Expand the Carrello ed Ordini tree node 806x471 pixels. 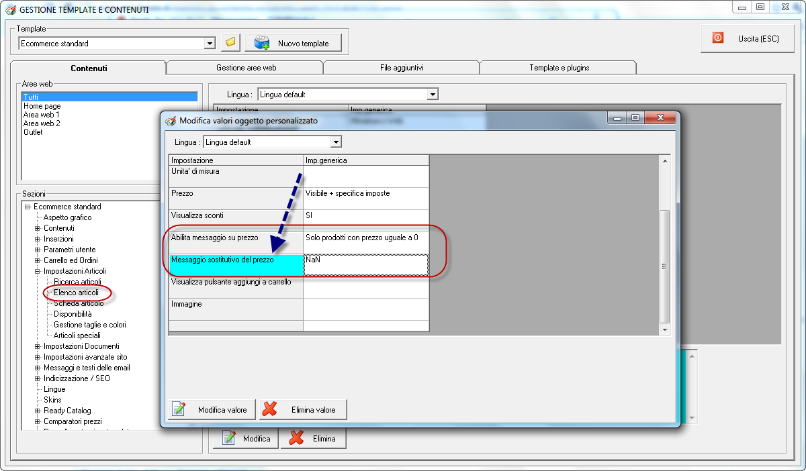click(38, 260)
